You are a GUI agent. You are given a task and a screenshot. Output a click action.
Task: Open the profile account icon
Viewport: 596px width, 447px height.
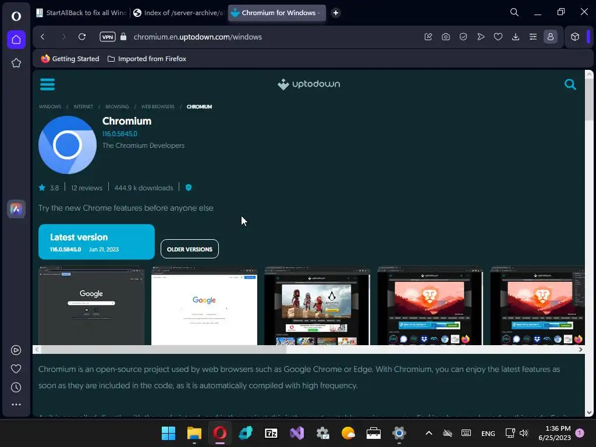click(x=551, y=37)
